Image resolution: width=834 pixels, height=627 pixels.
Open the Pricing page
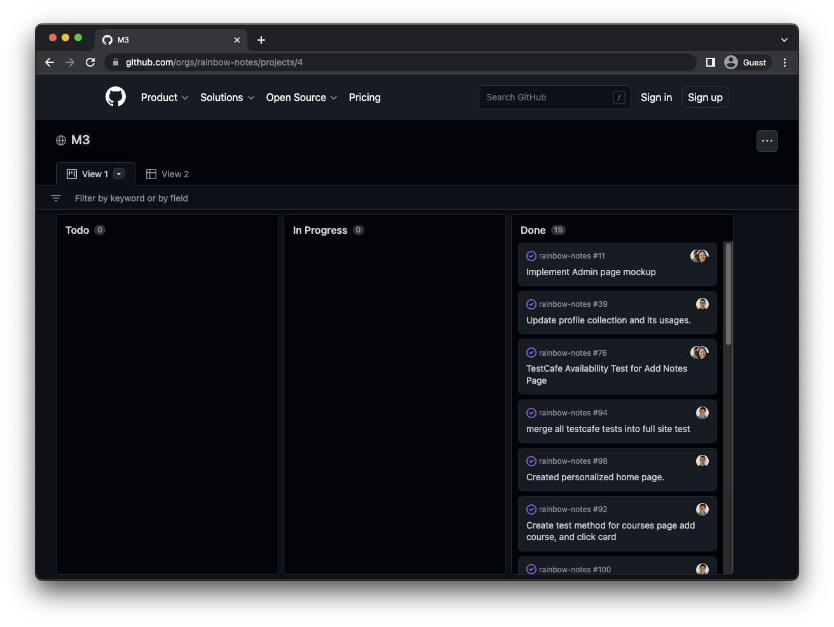(365, 97)
